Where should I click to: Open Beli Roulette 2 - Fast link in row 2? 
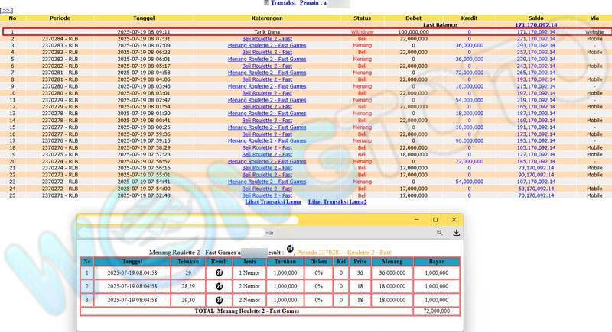pyautogui.click(x=267, y=38)
